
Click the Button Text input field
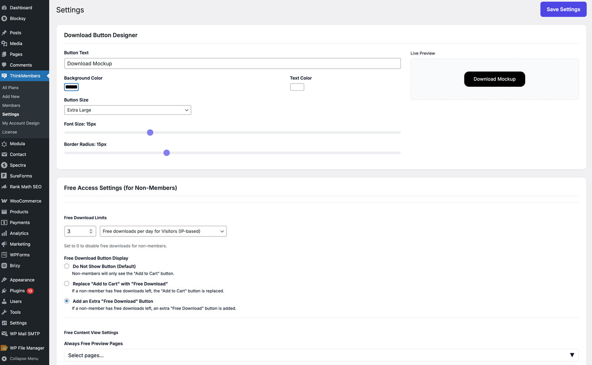pos(232,64)
